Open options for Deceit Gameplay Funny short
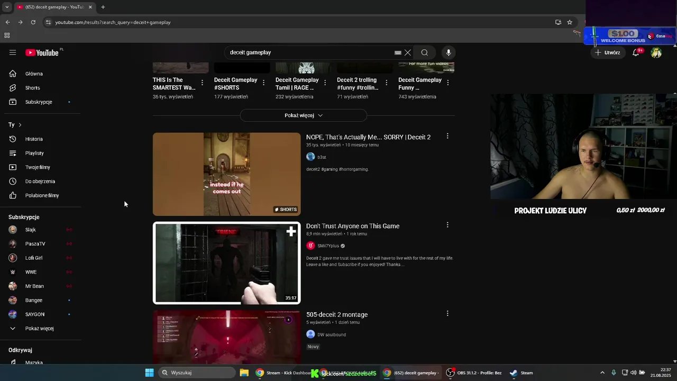Viewport: 677px width, 381px height. (x=447, y=83)
